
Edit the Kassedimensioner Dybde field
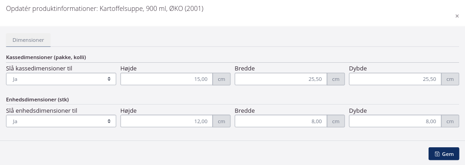[395, 79]
